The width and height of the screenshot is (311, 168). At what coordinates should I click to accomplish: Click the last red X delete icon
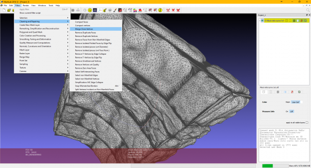click(x=178, y=10)
